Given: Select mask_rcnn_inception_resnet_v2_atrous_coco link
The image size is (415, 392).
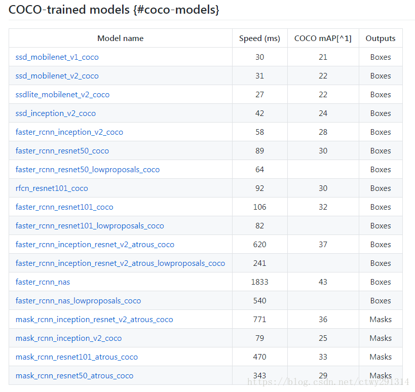Looking at the screenshot, I should 94,320.
